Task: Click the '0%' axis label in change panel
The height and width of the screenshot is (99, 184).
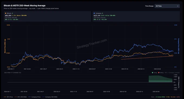Action: [174, 82]
